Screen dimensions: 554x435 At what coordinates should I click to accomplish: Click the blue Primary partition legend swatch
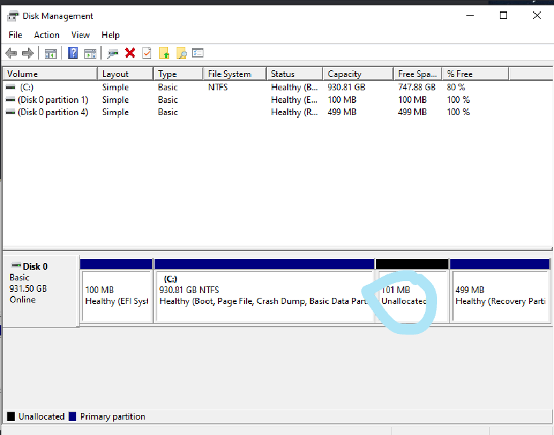click(x=72, y=416)
